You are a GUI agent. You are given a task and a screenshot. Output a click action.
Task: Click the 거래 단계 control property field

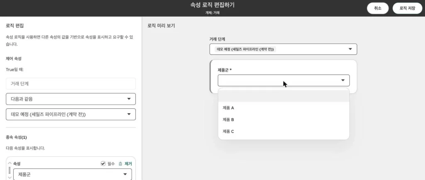click(x=71, y=84)
